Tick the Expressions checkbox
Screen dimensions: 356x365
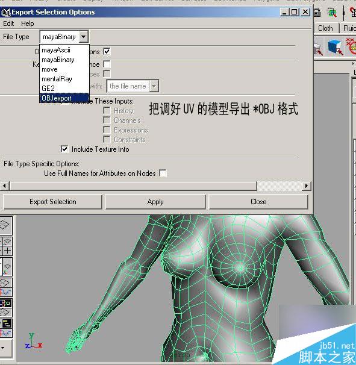107,129
